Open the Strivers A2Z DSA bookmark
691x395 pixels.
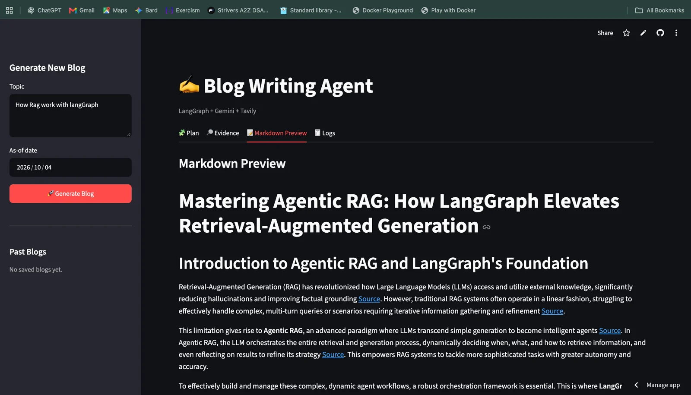pyautogui.click(x=238, y=10)
